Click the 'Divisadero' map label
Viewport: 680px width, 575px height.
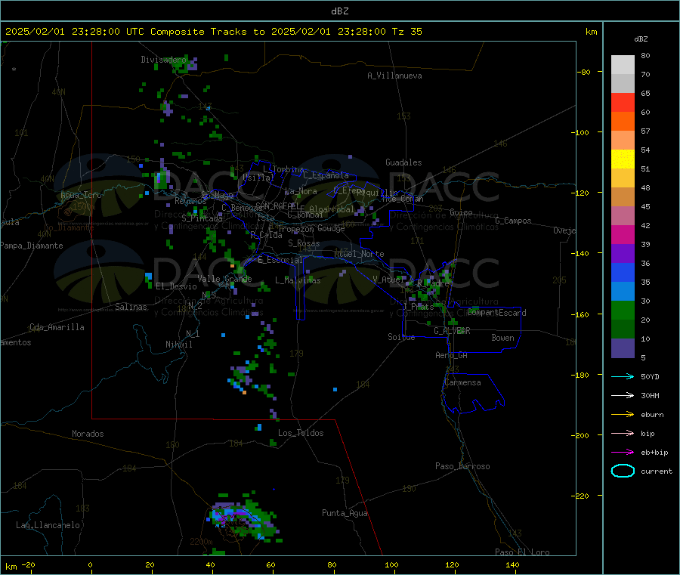[x=163, y=60]
